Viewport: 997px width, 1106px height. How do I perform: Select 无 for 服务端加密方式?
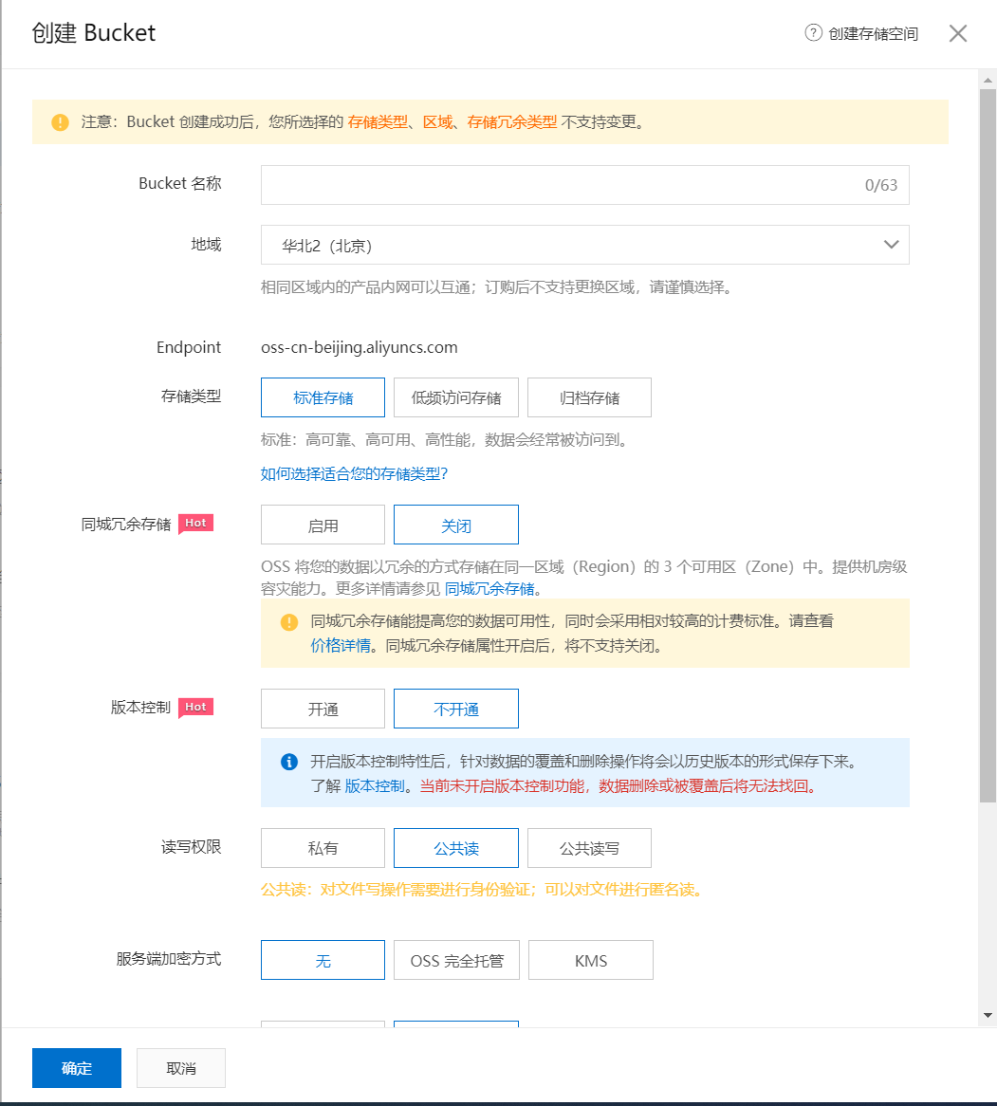pyautogui.click(x=323, y=961)
